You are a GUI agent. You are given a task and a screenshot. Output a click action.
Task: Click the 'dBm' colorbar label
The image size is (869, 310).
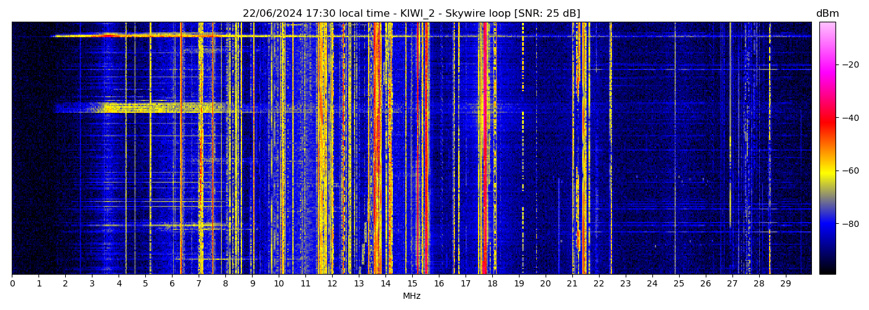[827, 14]
